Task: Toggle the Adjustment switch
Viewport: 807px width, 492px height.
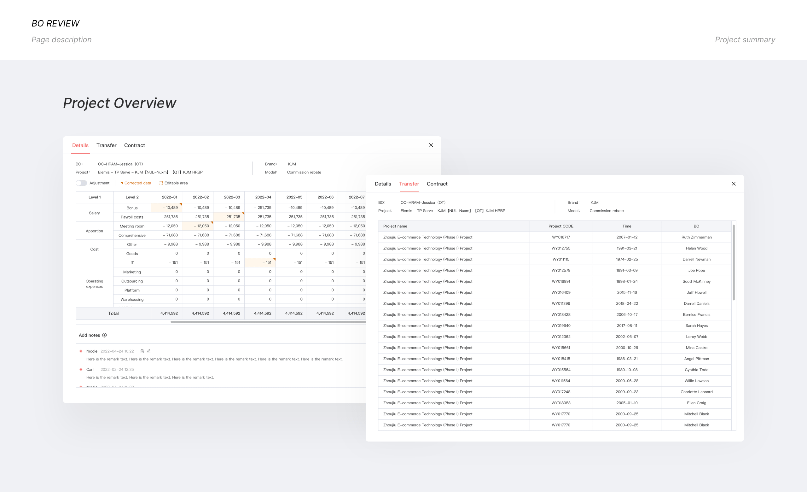Action: (x=81, y=183)
